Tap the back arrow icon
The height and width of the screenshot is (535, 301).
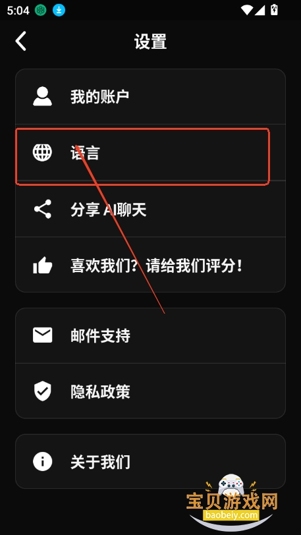[x=21, y=42]
